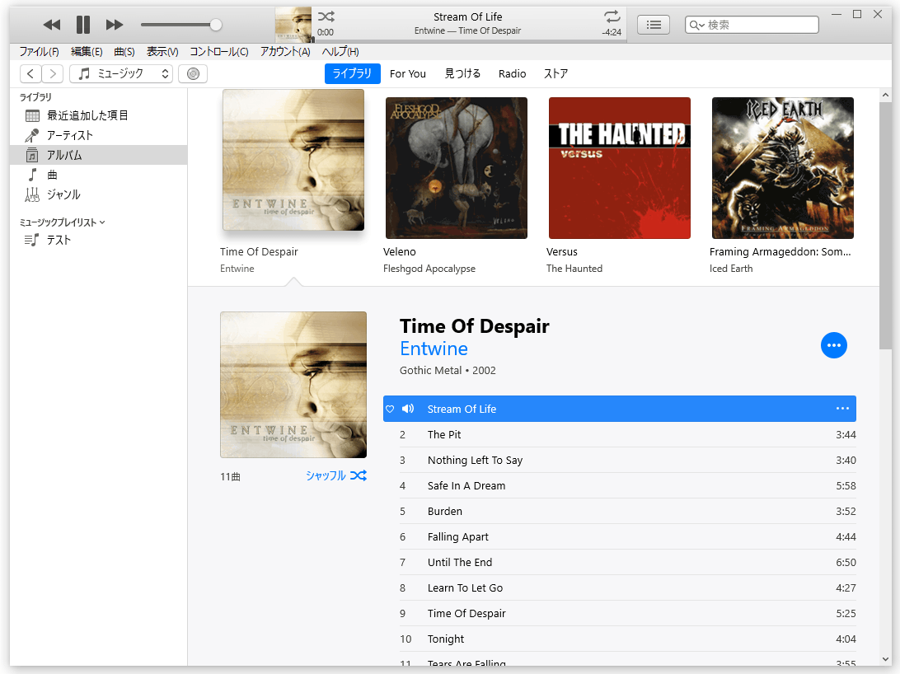Click the rewind previous track button
Viewport: 900px width, 674px height.
[x=52, y=25]
